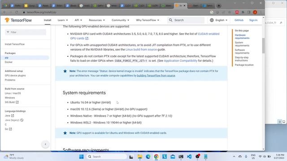Open the Community dropdown
Screen dimensions: 287x161
[x=120, y=20]
